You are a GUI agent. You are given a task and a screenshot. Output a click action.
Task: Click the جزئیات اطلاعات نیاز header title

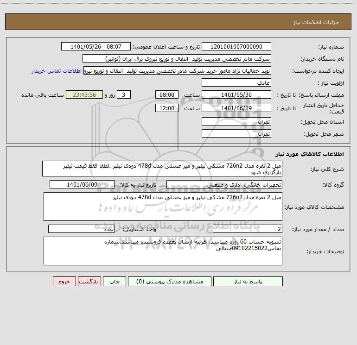(316, 22)
